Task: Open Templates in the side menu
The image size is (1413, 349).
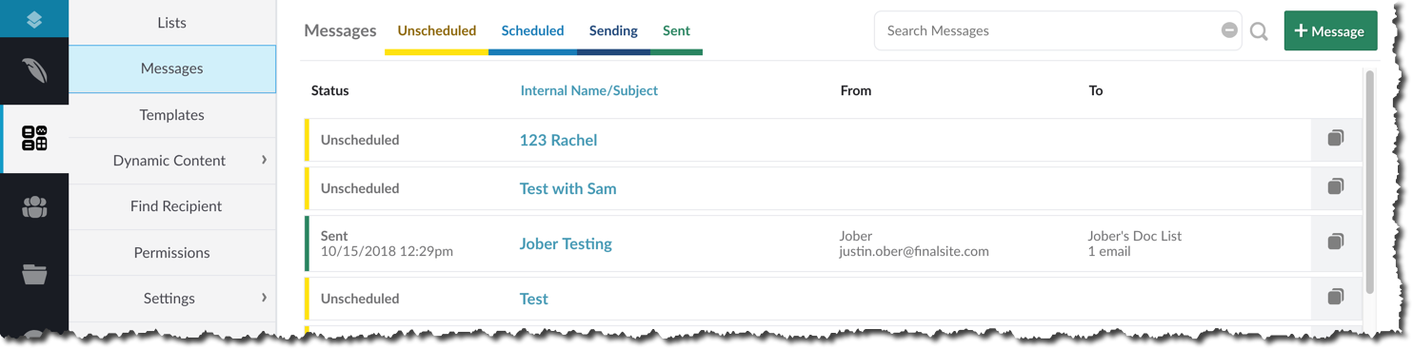Action: tap(171, 114)
